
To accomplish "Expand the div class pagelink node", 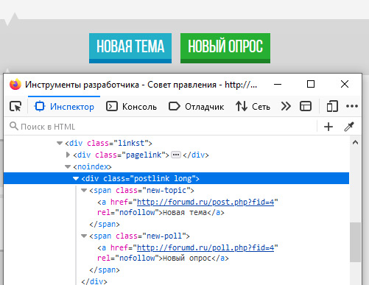I will point(68,155).
